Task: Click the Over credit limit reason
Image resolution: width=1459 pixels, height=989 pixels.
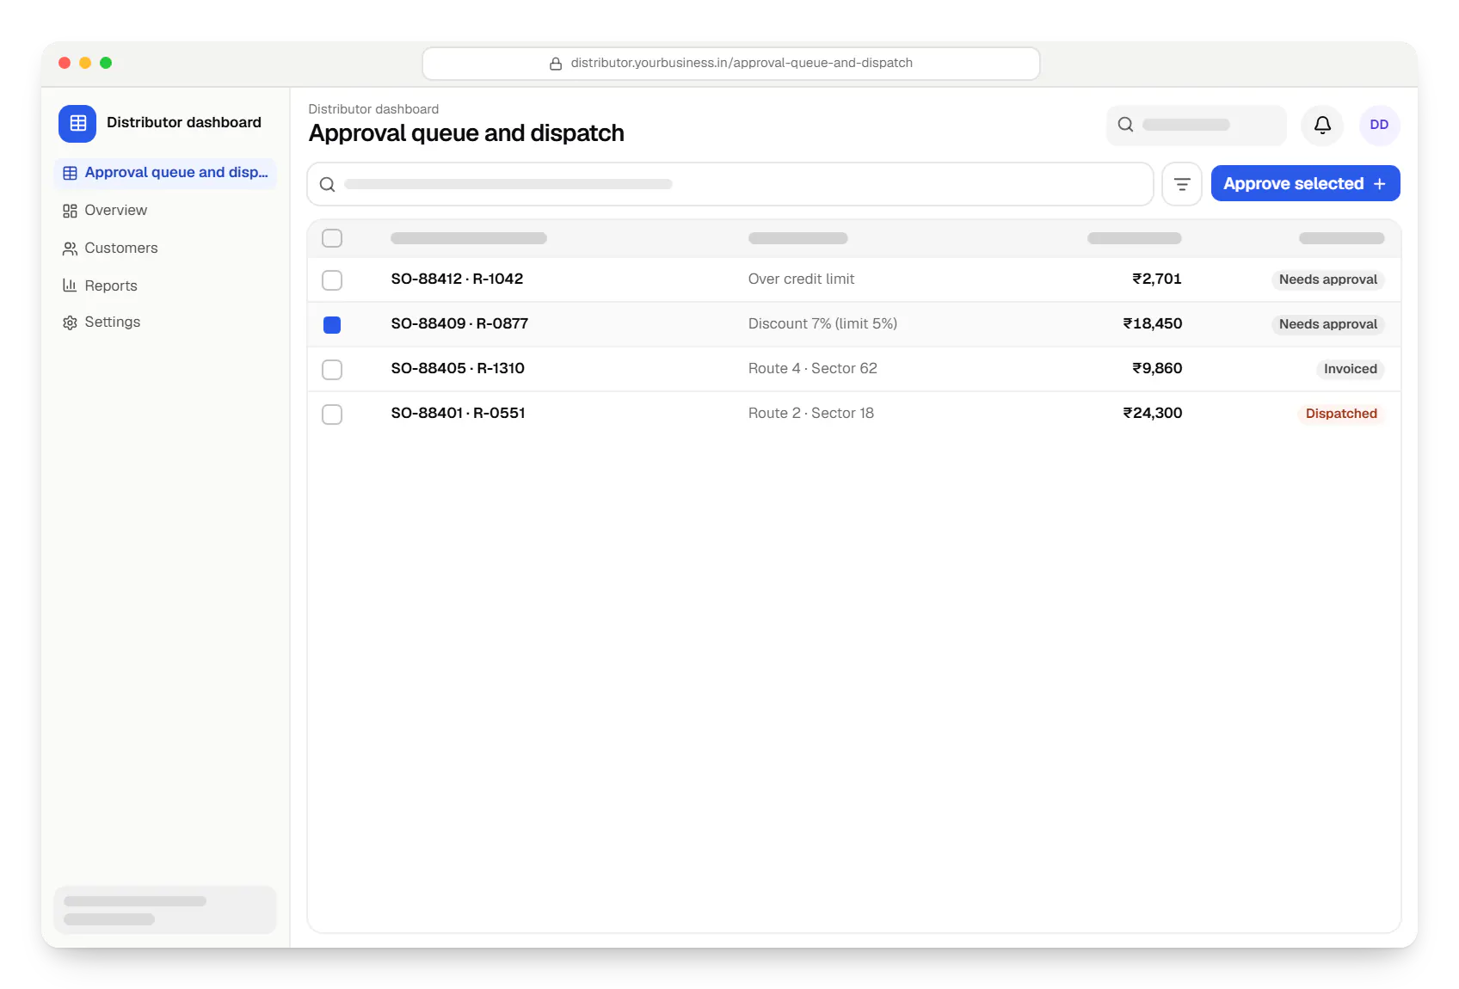Action: (801, 279)
